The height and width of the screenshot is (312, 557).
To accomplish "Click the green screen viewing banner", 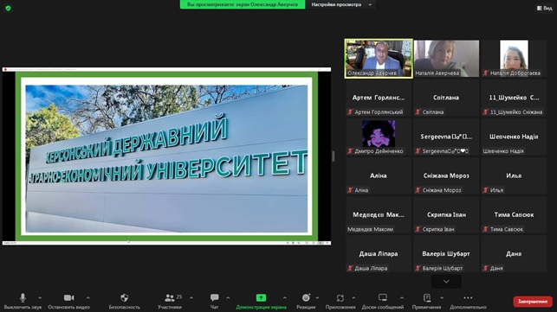I will [x=243, y=4].
